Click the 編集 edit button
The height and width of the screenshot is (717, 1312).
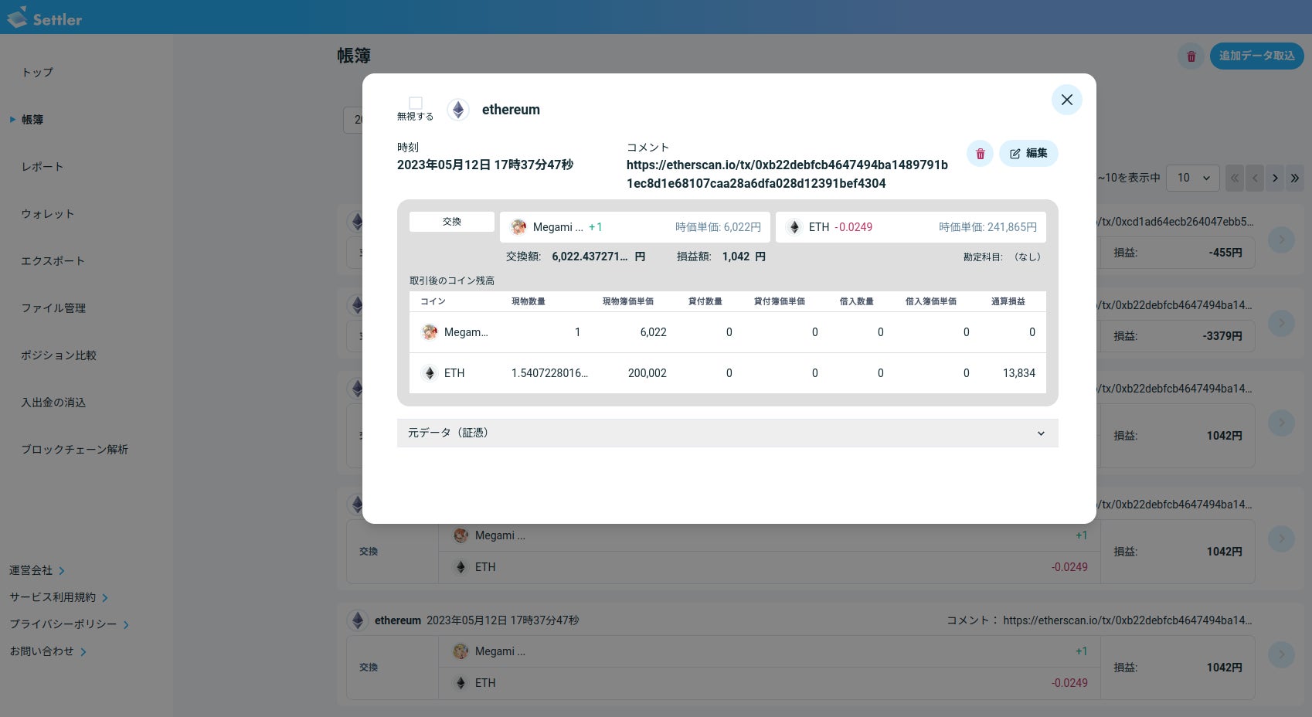click(x=1028, y=153)
